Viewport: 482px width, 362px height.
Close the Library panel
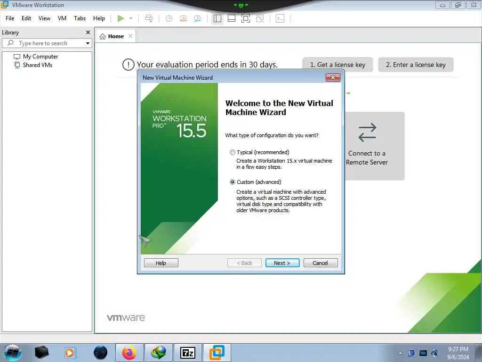88,33
